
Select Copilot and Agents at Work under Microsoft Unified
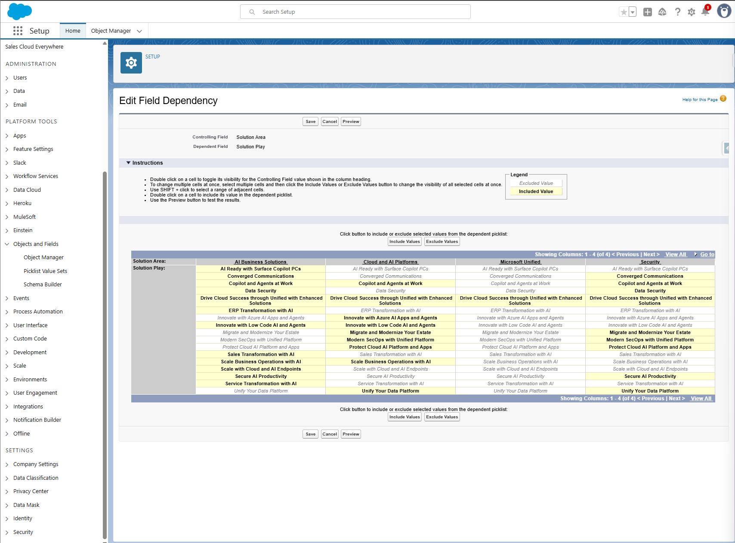520,284
